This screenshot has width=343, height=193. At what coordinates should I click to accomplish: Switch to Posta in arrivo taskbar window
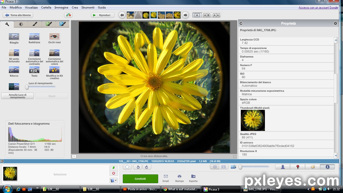click(x=140, y=189)
